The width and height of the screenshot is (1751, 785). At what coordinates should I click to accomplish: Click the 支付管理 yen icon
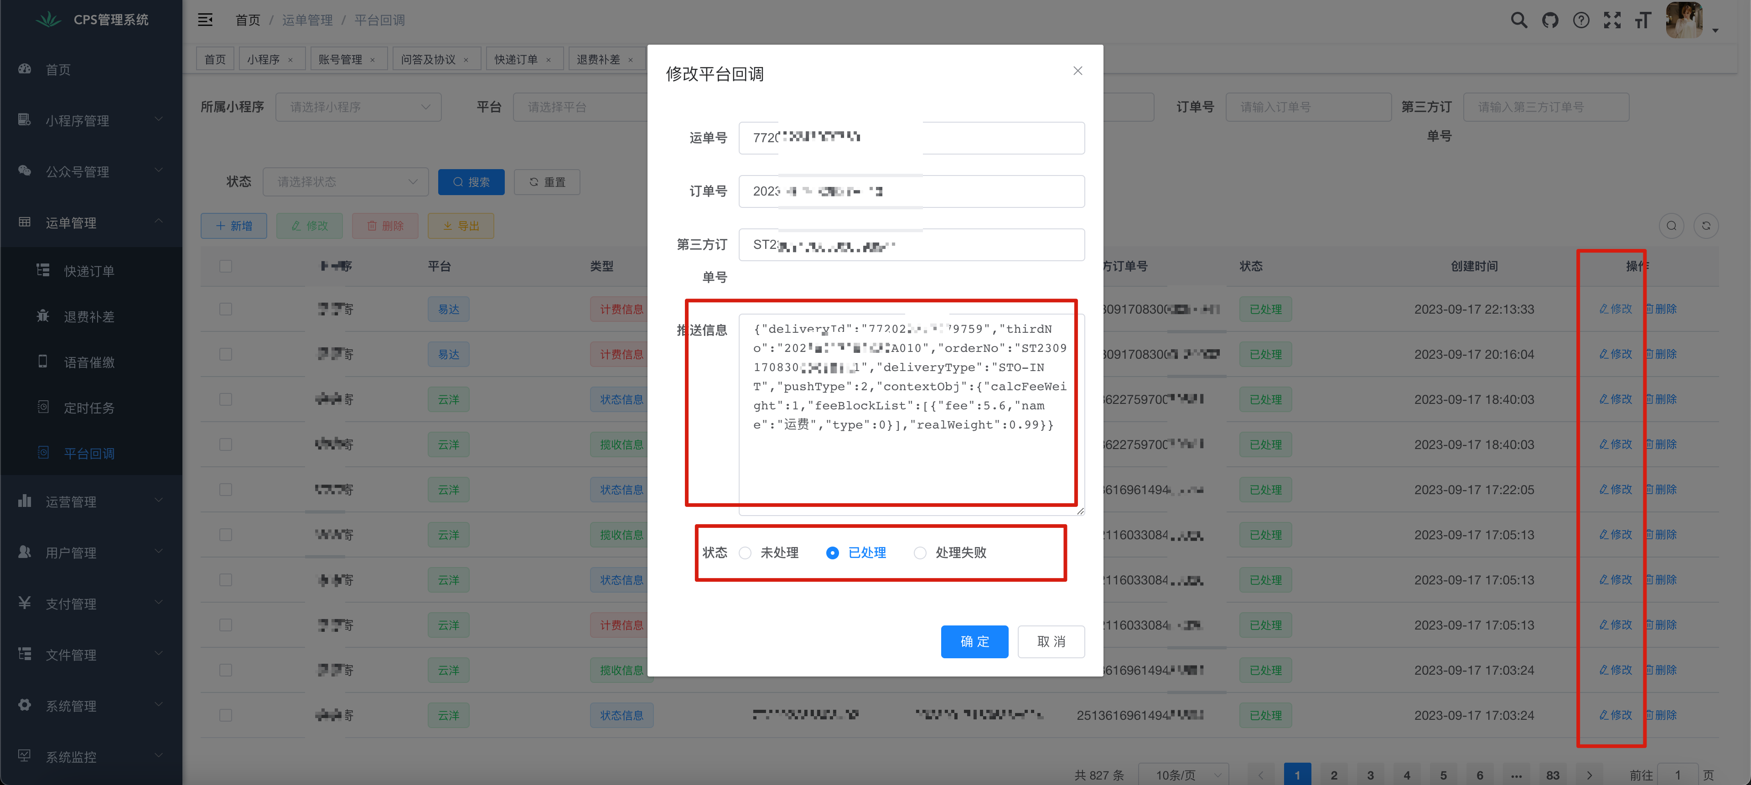pos(25,602)
